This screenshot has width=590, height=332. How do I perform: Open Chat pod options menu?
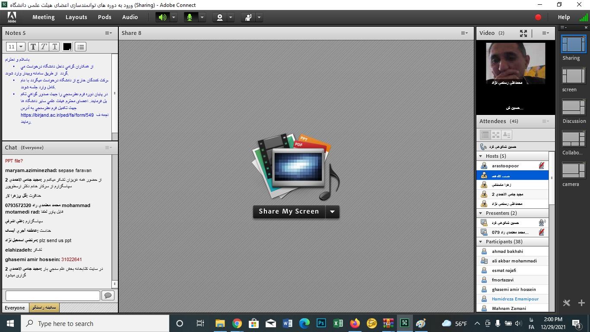pos(108,147)
